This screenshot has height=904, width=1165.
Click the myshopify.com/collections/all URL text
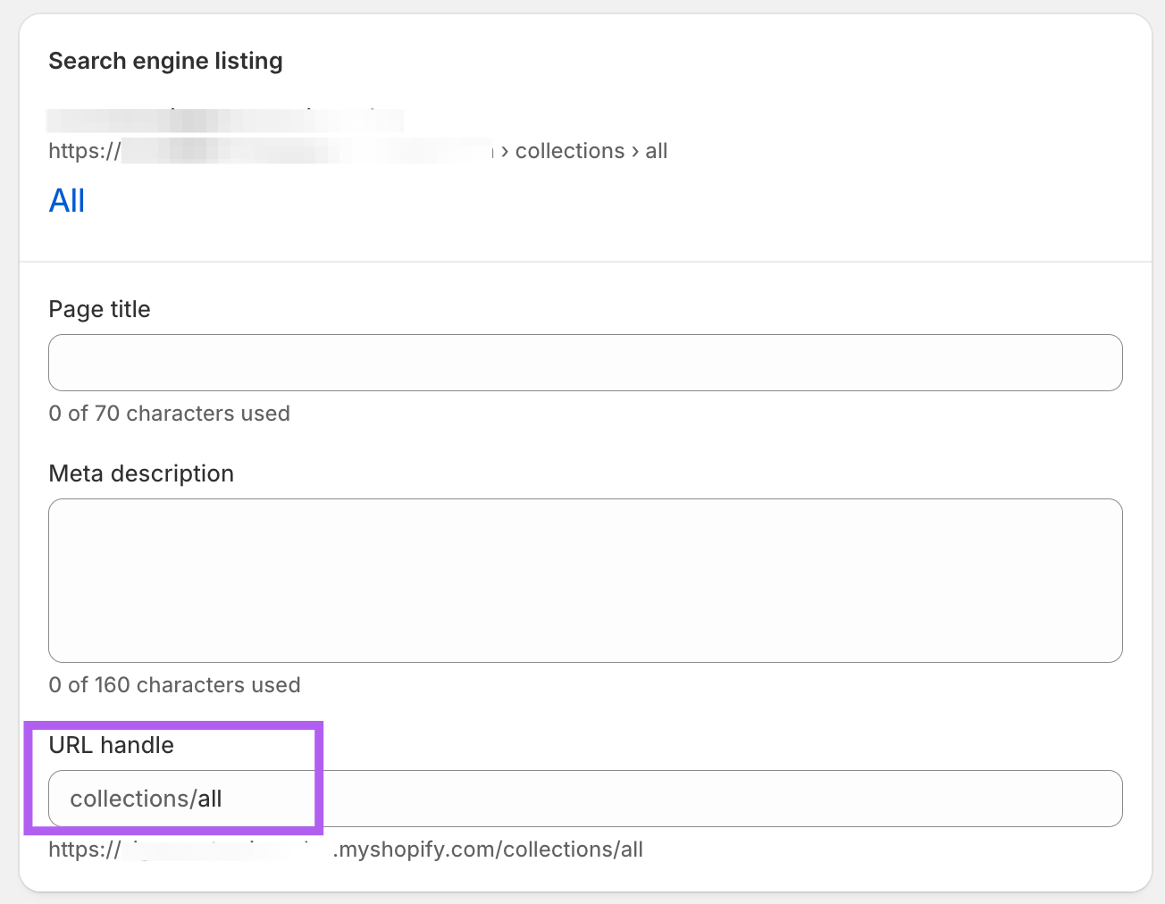tap(488, 850)
